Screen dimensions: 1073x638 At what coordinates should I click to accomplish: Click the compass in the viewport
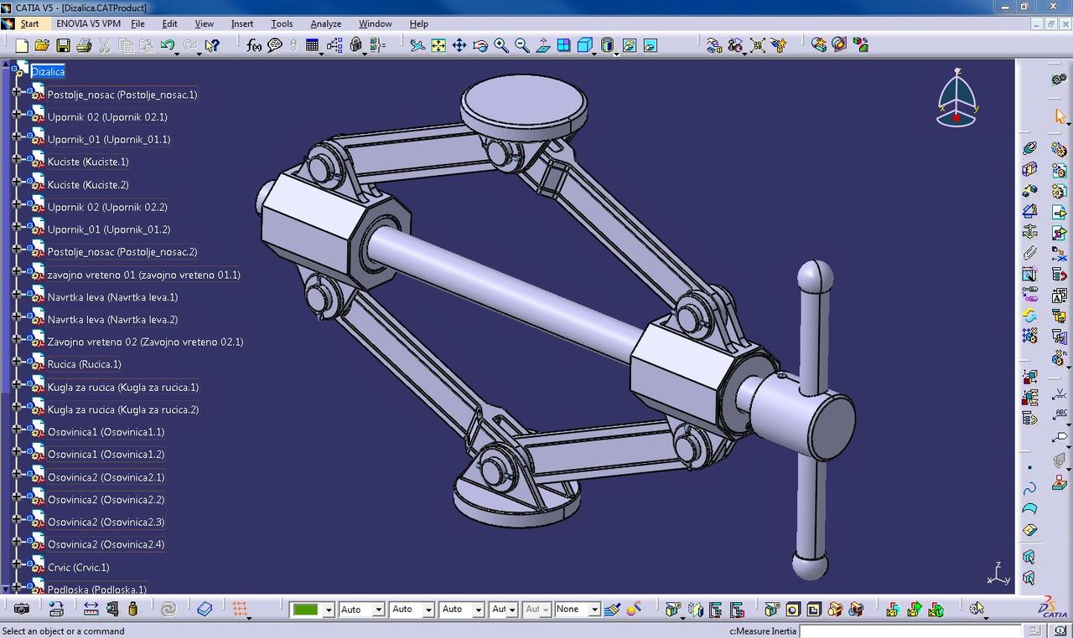(956, 99)
